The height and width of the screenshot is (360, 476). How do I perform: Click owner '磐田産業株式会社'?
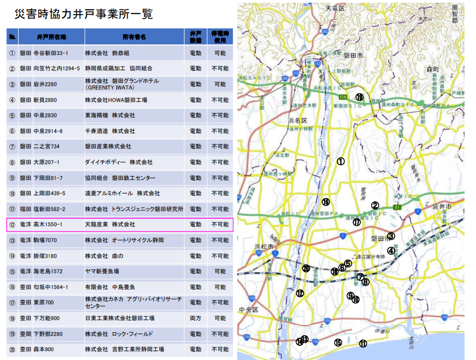click(108, 146)
